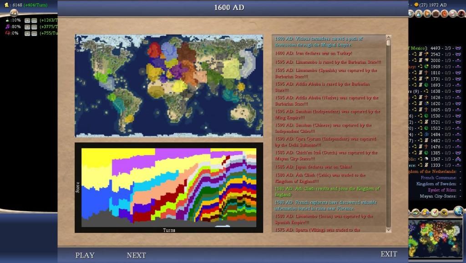Open the turn log icon at top left

[x=14, y=12]
